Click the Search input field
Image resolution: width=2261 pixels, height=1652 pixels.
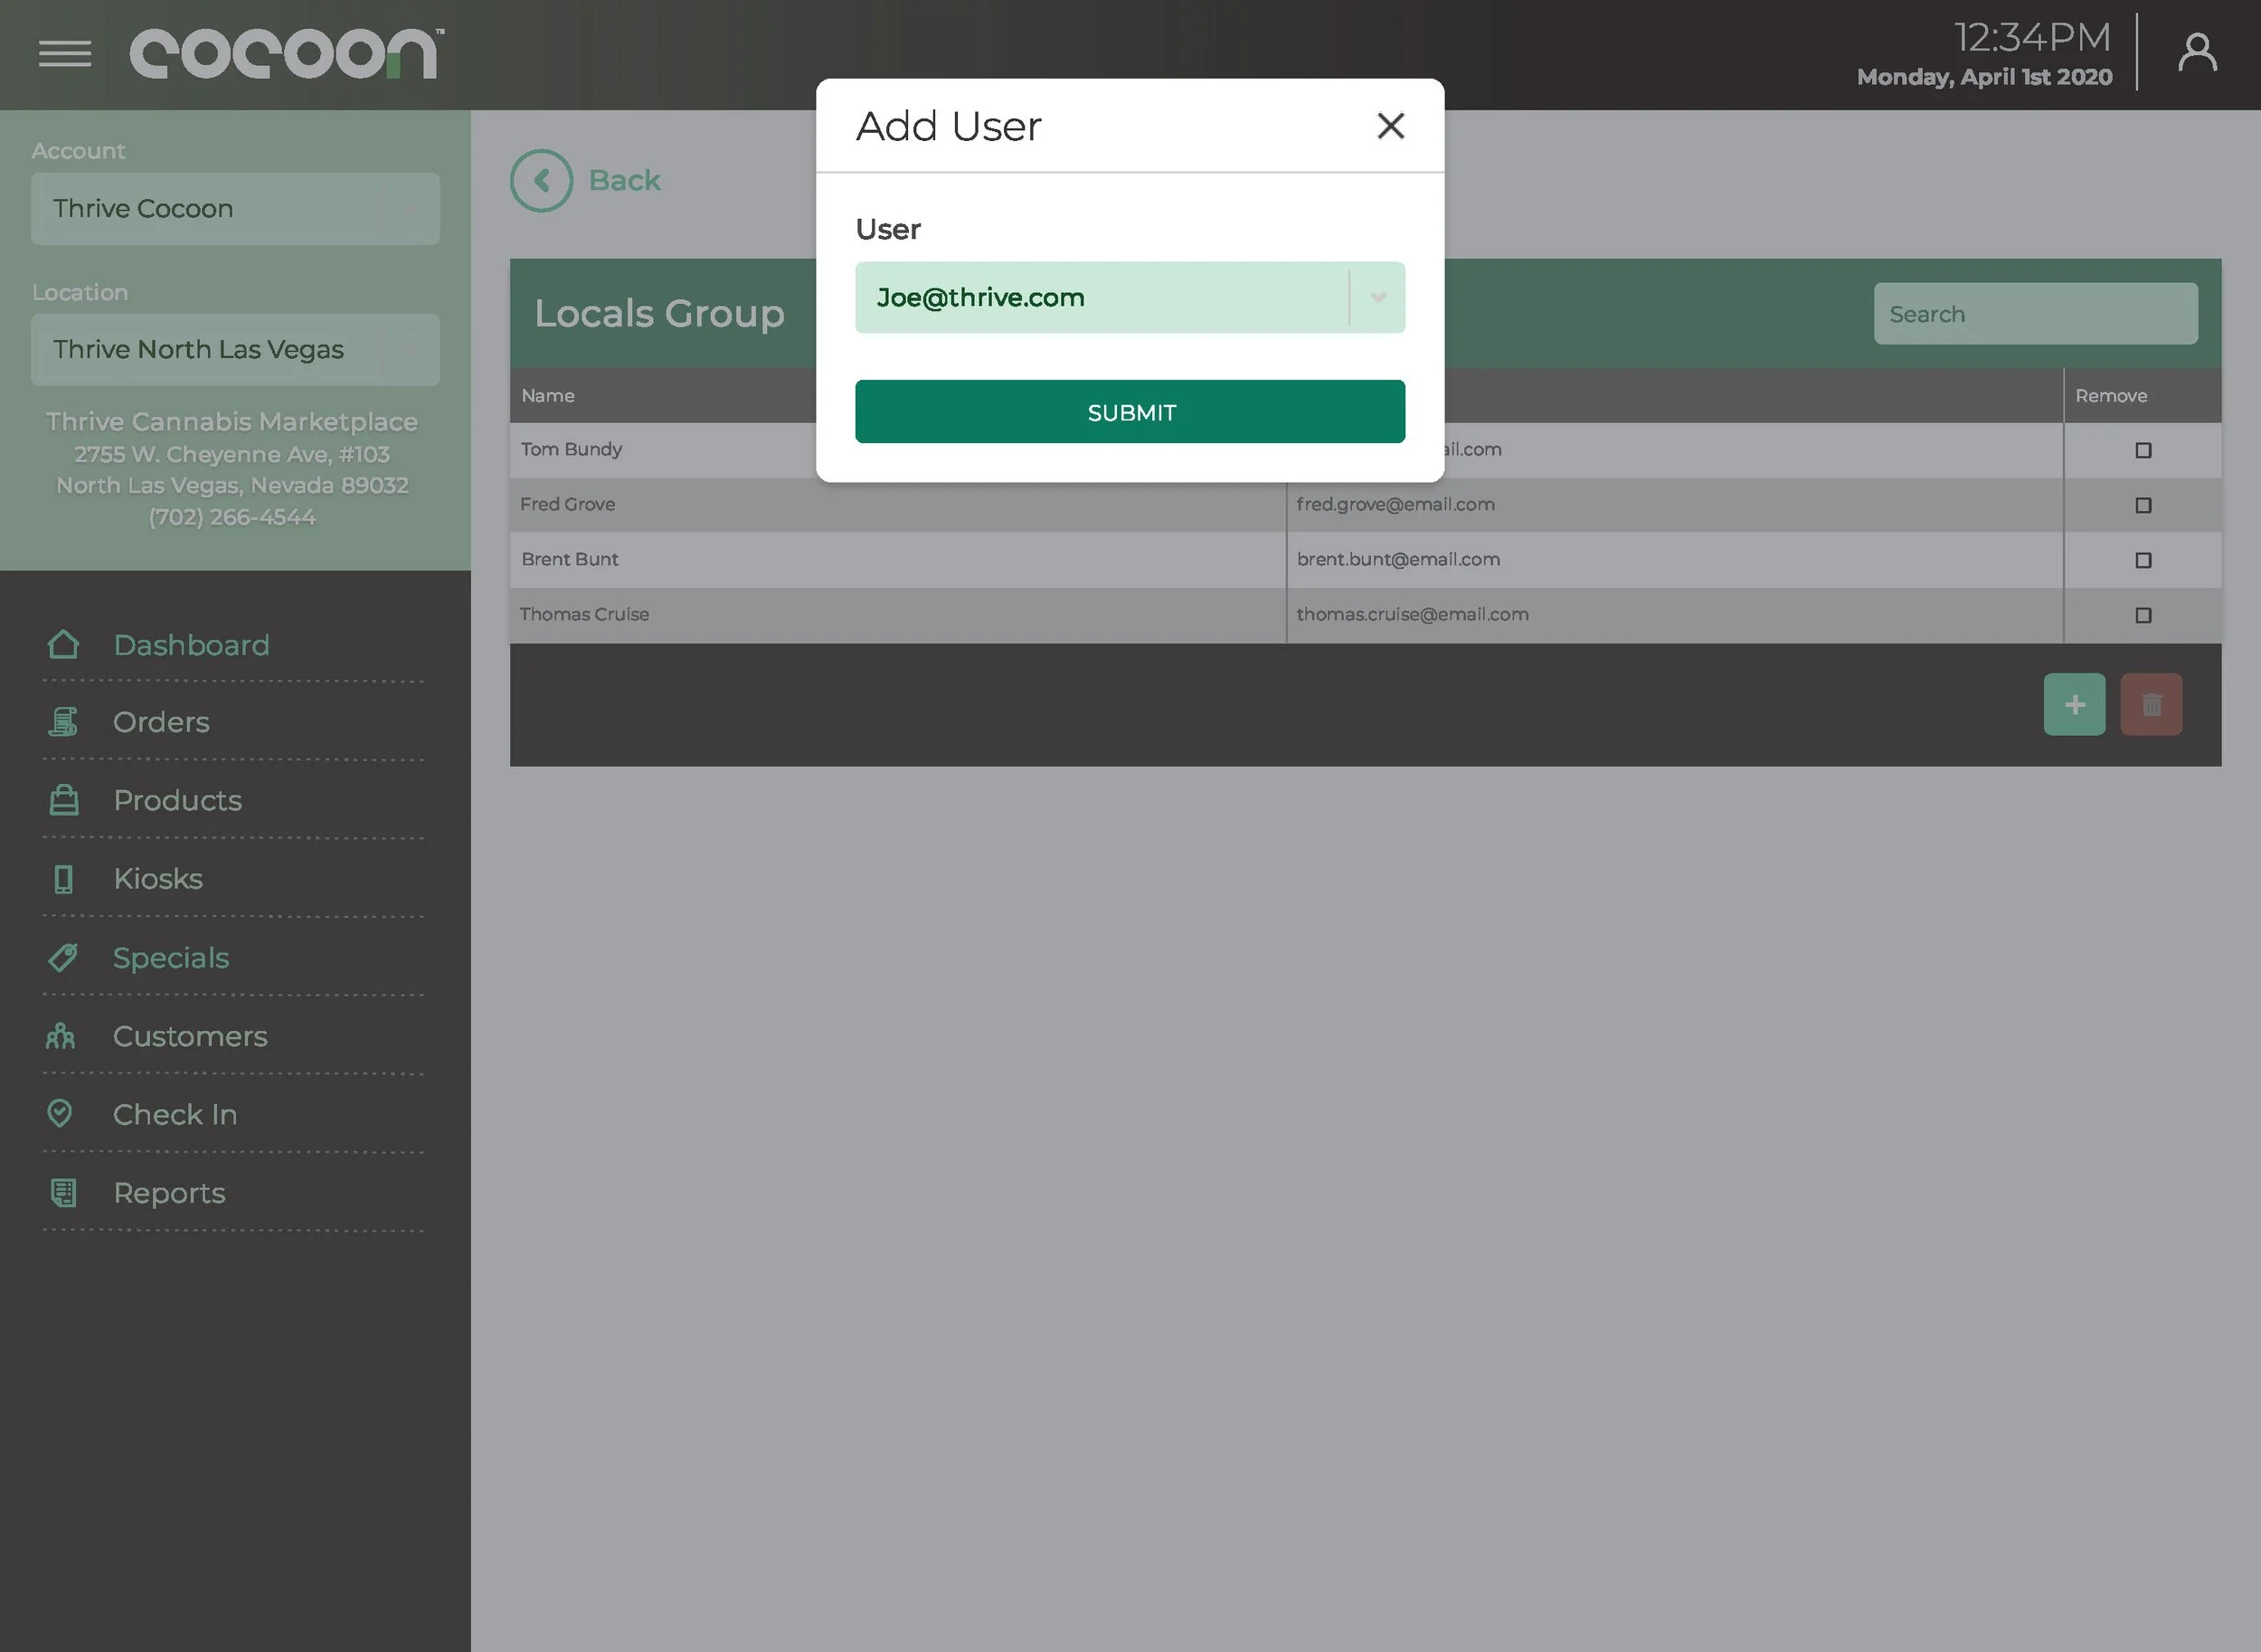2034,314
